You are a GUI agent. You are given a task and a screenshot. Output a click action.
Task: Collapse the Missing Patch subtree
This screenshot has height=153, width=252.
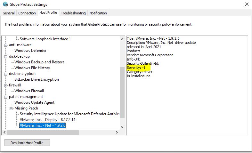[x=11, y=108]
